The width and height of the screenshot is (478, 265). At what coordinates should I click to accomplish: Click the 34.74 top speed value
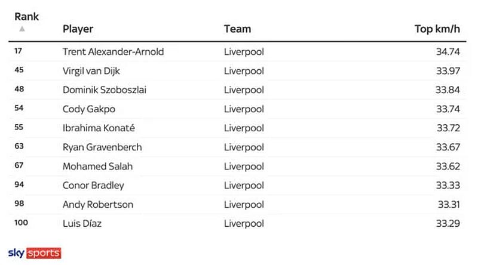tap(448, 51)
